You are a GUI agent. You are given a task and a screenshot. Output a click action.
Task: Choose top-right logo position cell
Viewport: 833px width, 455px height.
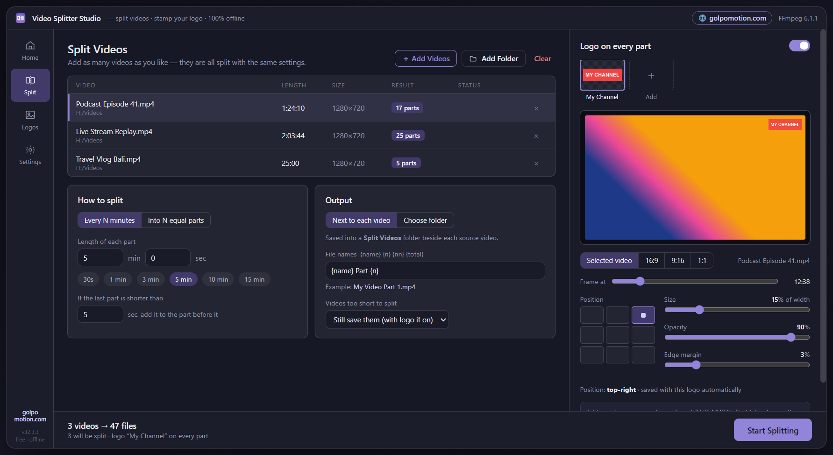(x=643, y=315)
